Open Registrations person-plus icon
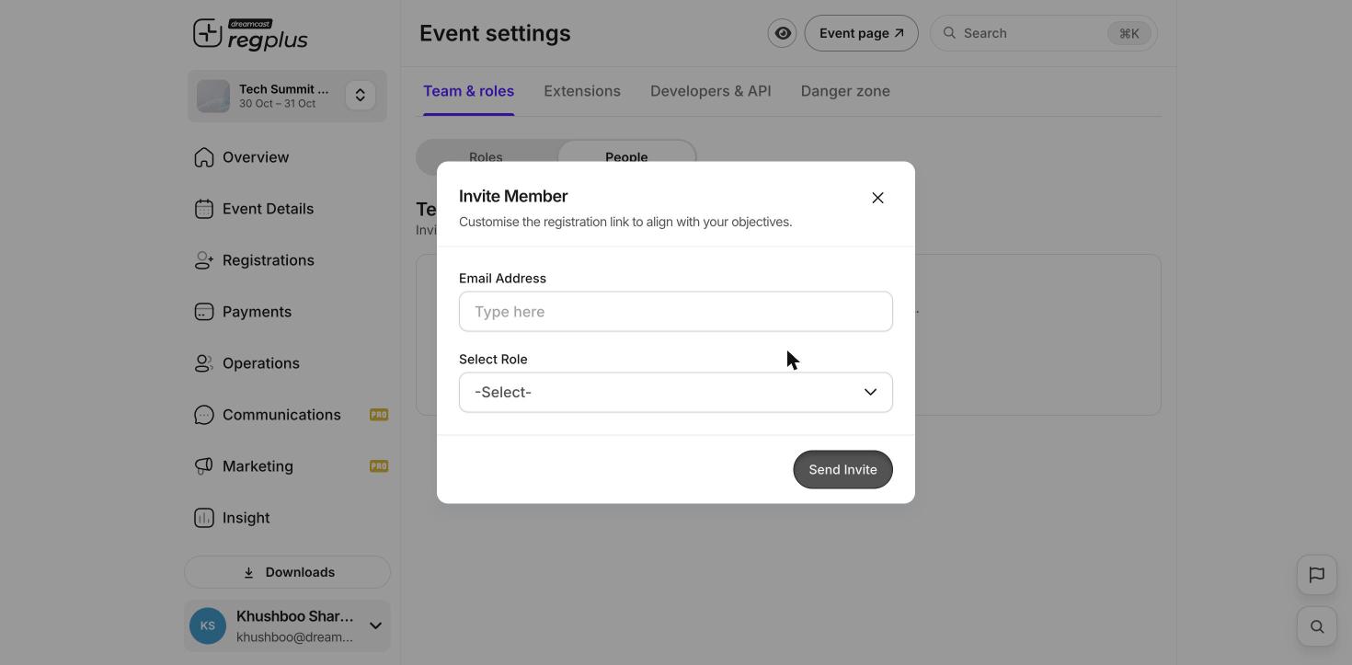 pos(204,260)
